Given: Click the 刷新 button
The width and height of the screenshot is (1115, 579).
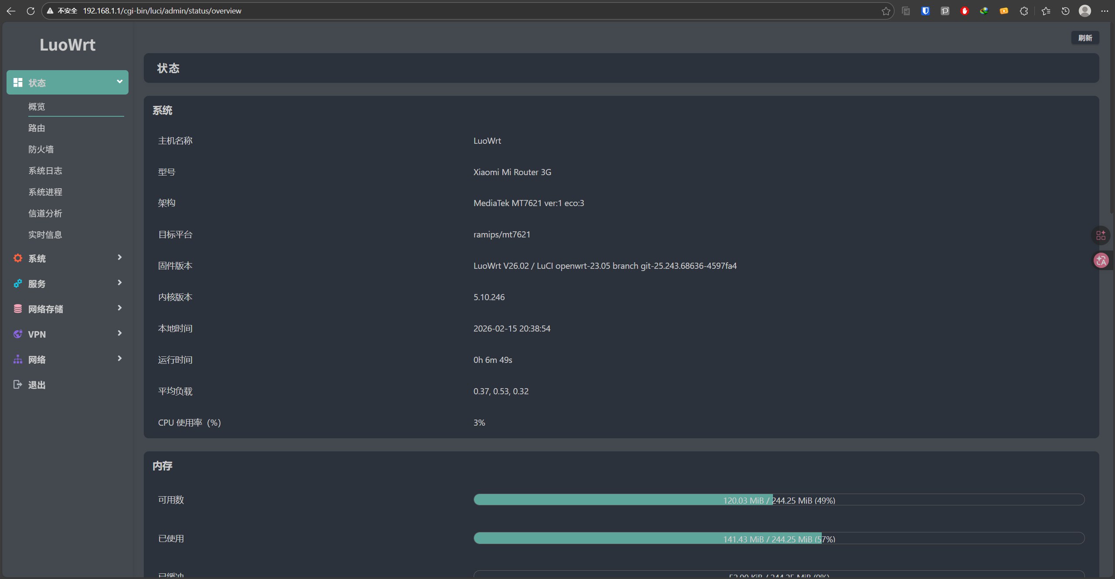Looking at the screenshot, I should tap(1085, 38).
